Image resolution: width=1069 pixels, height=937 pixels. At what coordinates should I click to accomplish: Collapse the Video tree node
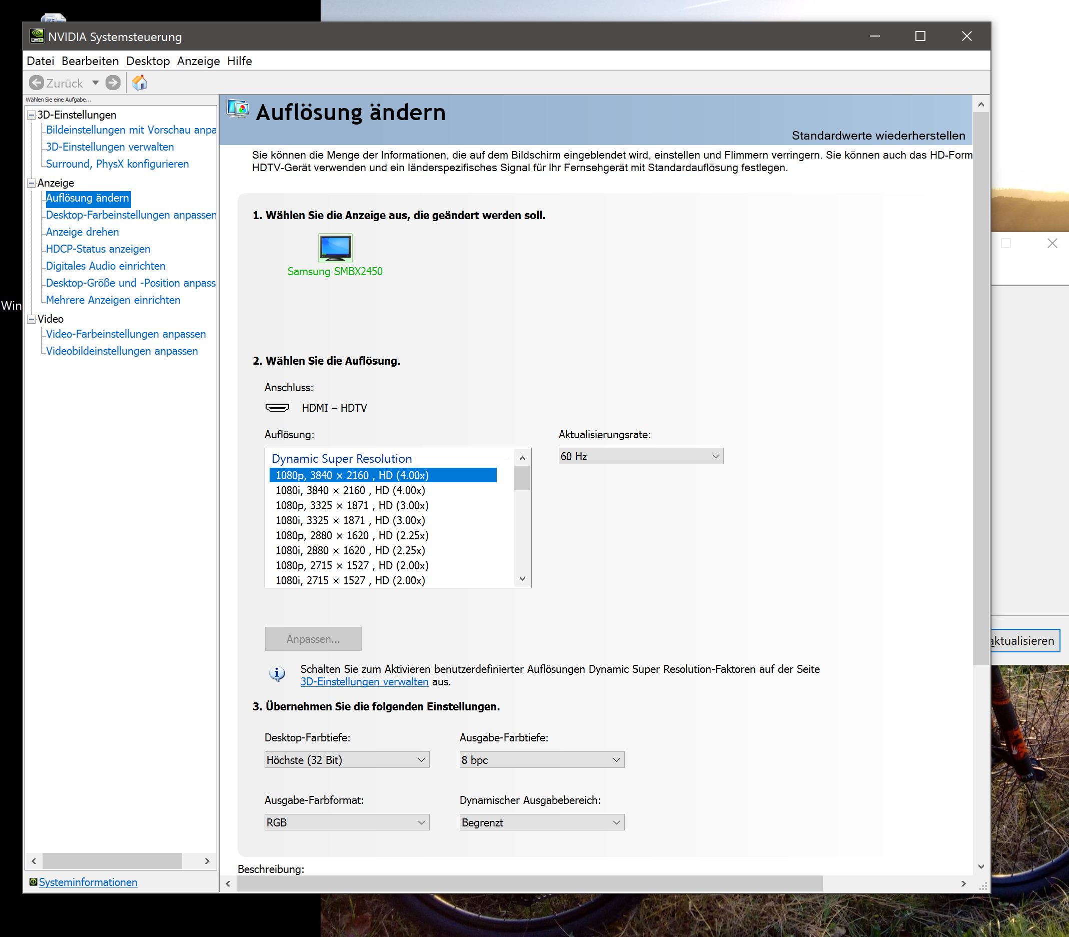[32, 319]
